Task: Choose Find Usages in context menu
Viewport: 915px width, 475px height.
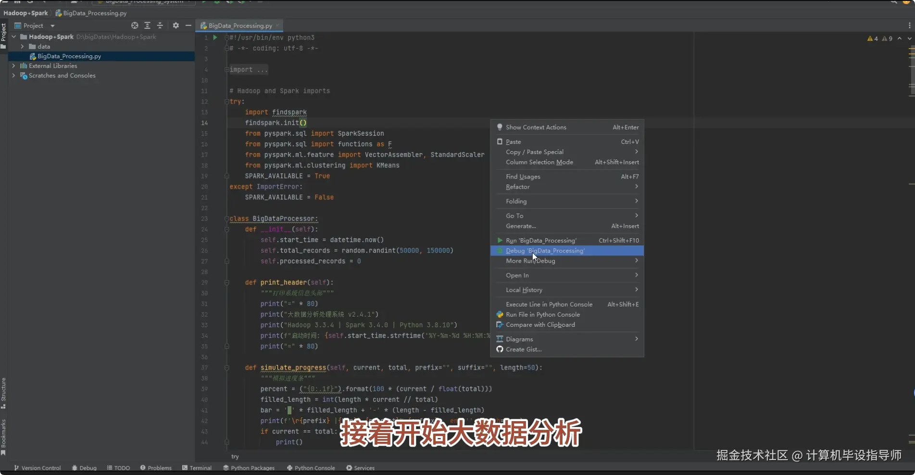Action: (x=567, y=177)
